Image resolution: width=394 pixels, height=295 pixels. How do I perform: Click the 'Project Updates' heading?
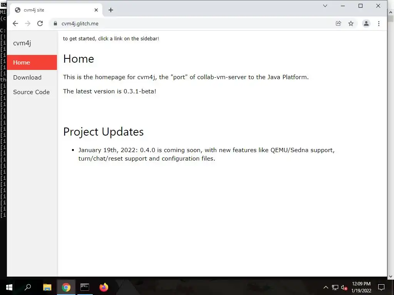(x=103, y=132)
